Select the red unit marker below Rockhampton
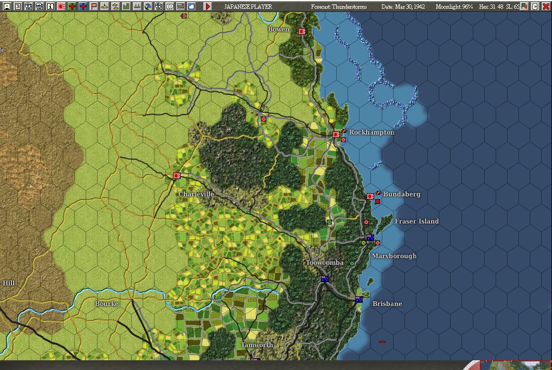 coord(343,139)
